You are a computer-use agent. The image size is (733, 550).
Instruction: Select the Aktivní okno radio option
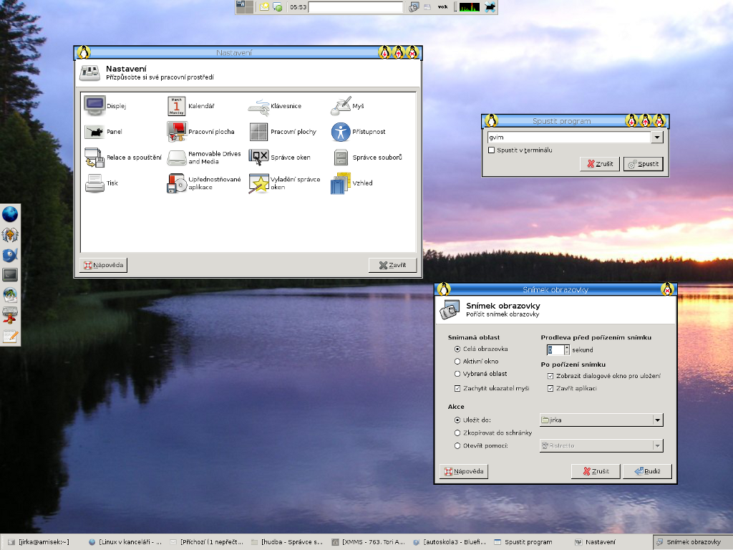click(x=457, y=362)
